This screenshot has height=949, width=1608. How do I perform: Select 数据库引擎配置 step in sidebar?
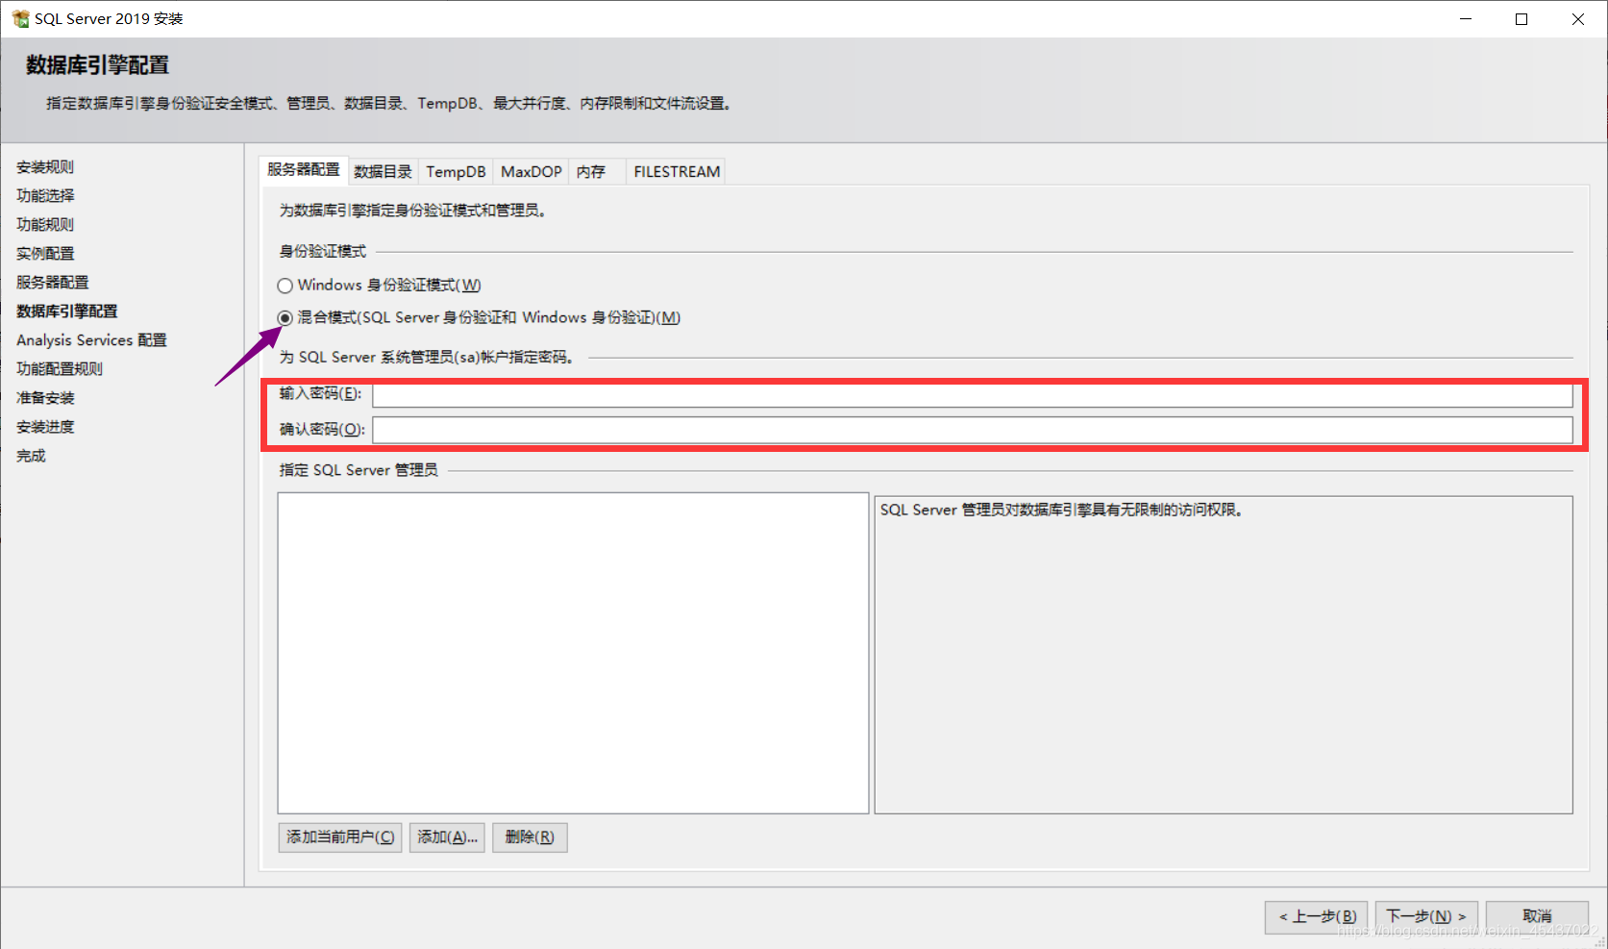point(66,312)
